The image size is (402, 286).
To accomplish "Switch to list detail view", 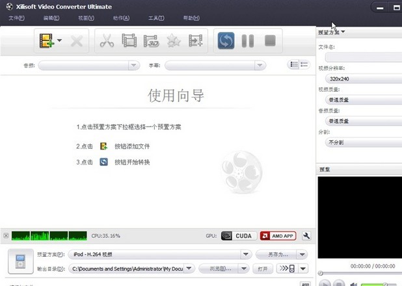I will pyautogui.click(x=304, y=64).
